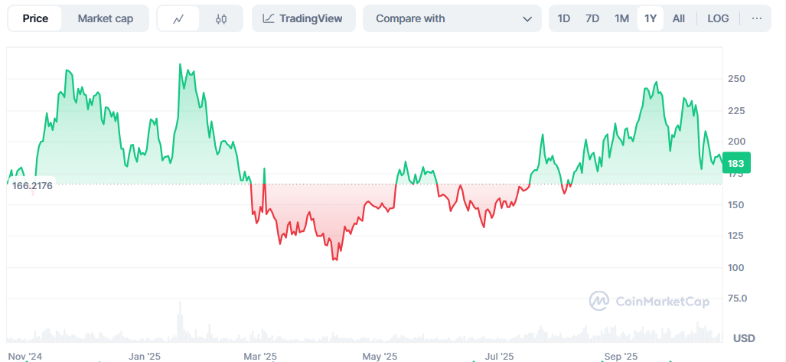786x362 pixels.
Task: Click the volume spike bar near Jan '25
Action: (181, 320)
